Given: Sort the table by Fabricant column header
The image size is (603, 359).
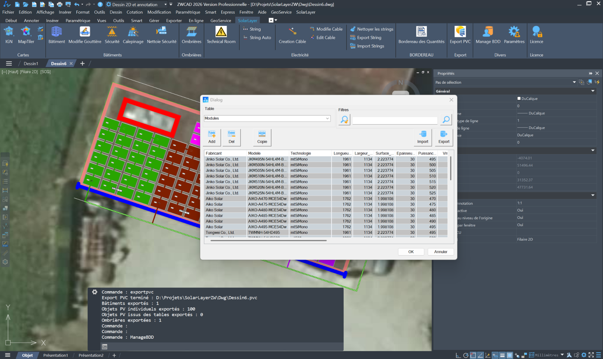Looking at the screenshot, I should pyautogui.click(x=225, y=153).
